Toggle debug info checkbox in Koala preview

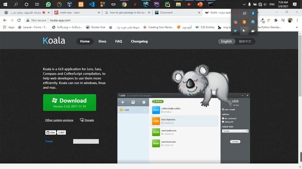coord(223,122)
